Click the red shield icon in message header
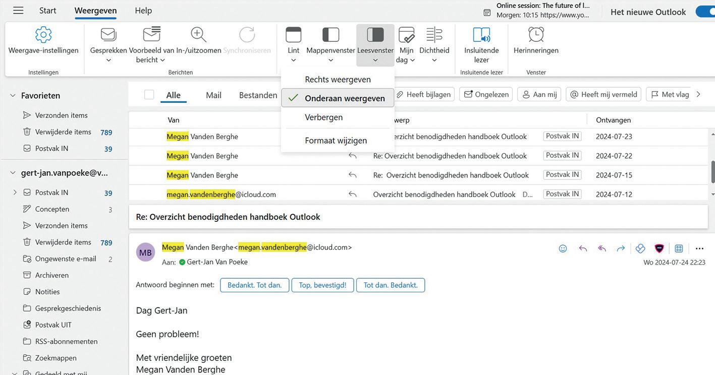This screenshot has width=715, height=375. point(659,248)
